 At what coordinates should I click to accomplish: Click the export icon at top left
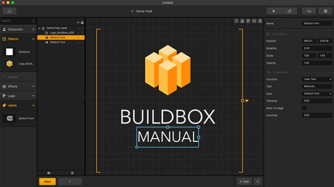point(9,11)
